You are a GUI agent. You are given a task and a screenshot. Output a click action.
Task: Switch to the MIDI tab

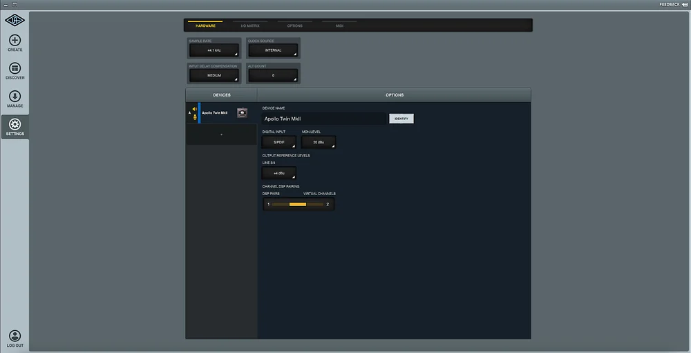[x=339, y=26]
